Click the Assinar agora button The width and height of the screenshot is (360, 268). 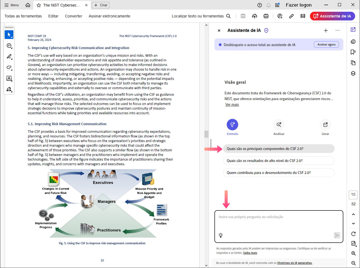click(x=326, y=44)
